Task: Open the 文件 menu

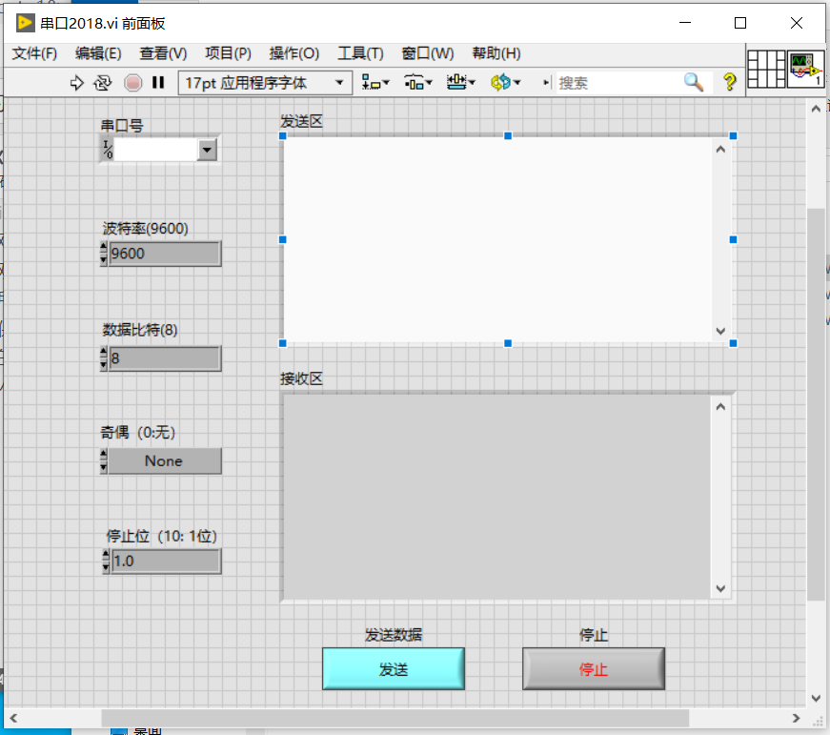Action: [x=34, y=53]
